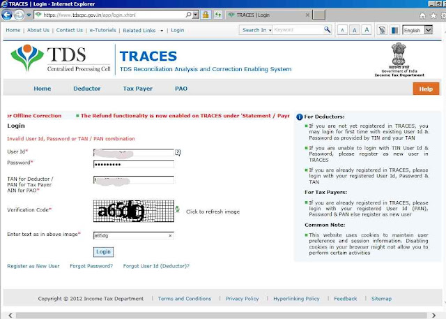Click the browser Back arrow button
This screenshot has width=446, height=319.
[6, 15]
